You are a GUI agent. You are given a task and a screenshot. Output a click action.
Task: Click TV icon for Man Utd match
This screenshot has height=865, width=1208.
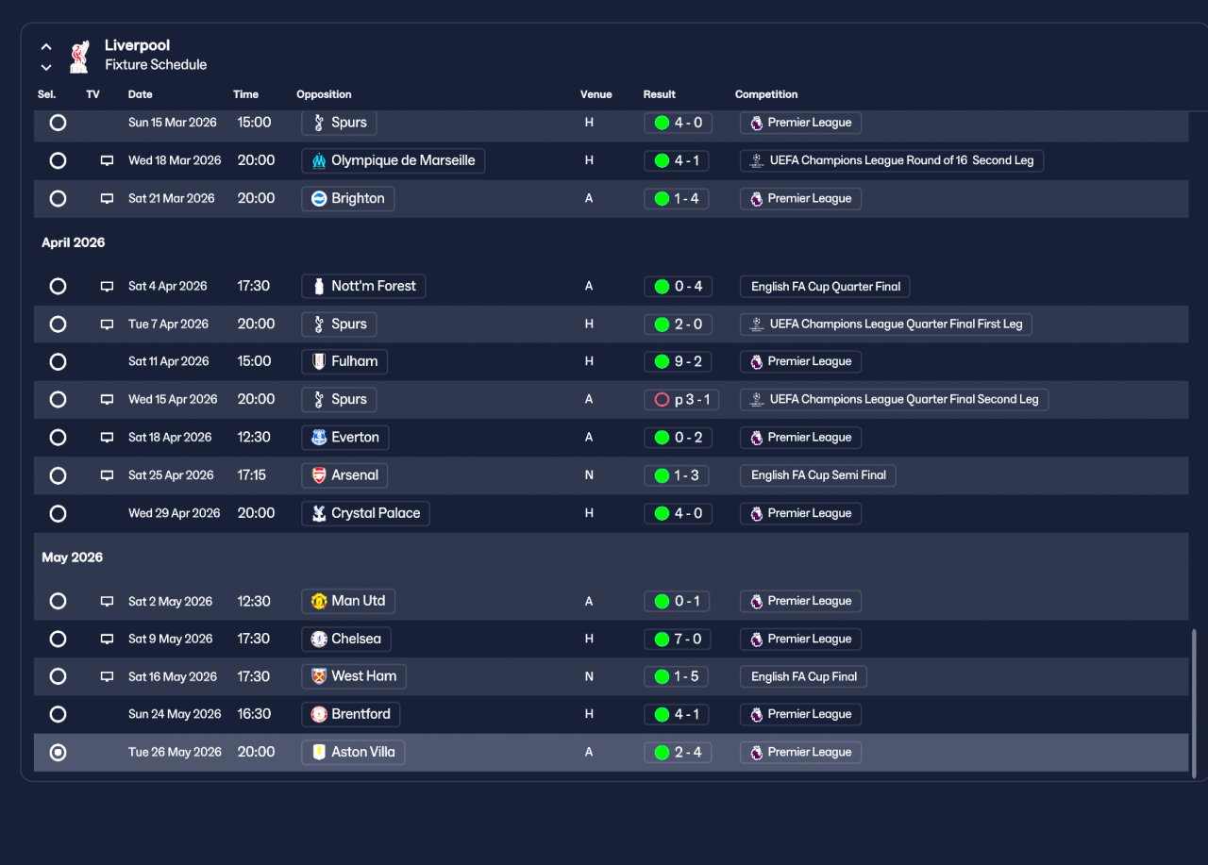coord(107,601)
